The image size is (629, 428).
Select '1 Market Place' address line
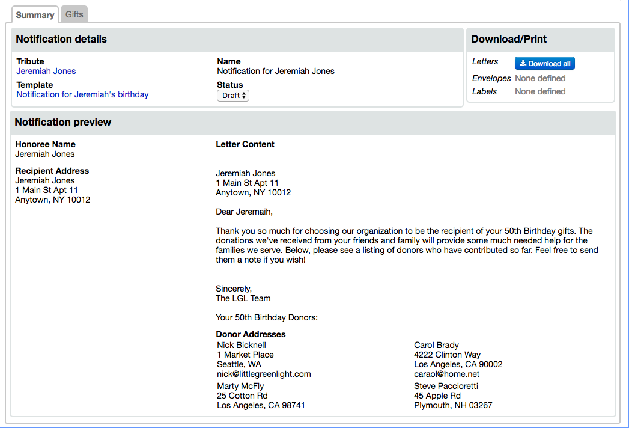[x=246, y=355]
